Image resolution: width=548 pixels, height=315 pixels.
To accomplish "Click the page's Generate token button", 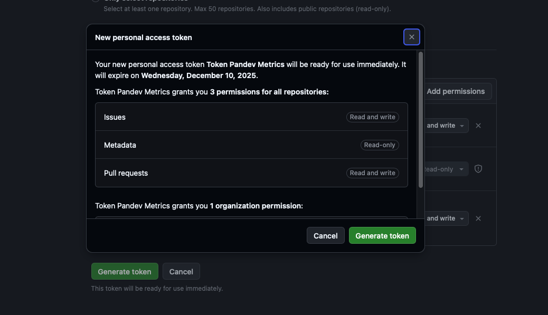I will 125,271.
